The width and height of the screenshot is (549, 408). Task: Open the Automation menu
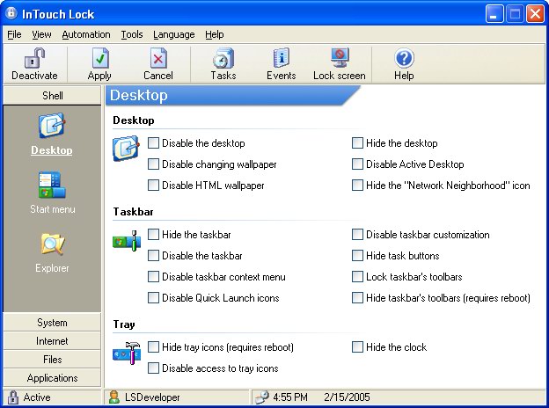click(86, 34)
